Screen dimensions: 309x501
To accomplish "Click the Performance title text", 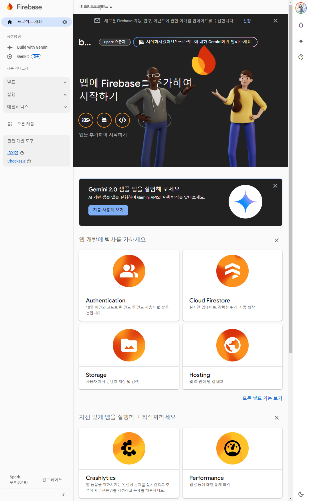I will point(207,478).
